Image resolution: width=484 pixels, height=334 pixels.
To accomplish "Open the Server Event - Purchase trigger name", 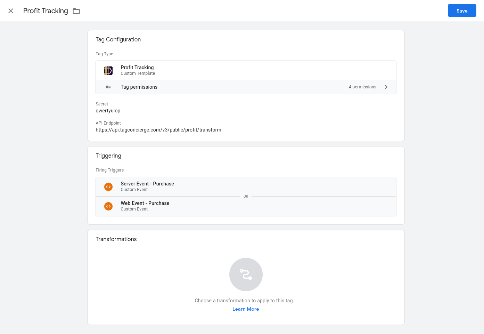I will (147, 184).
